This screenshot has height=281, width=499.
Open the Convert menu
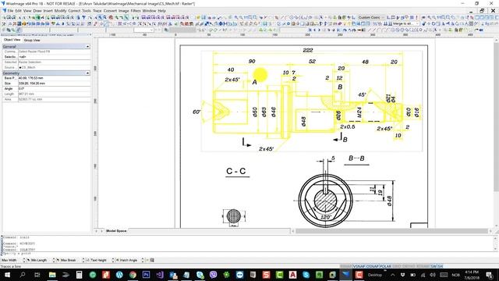click(x=110, y=11)
